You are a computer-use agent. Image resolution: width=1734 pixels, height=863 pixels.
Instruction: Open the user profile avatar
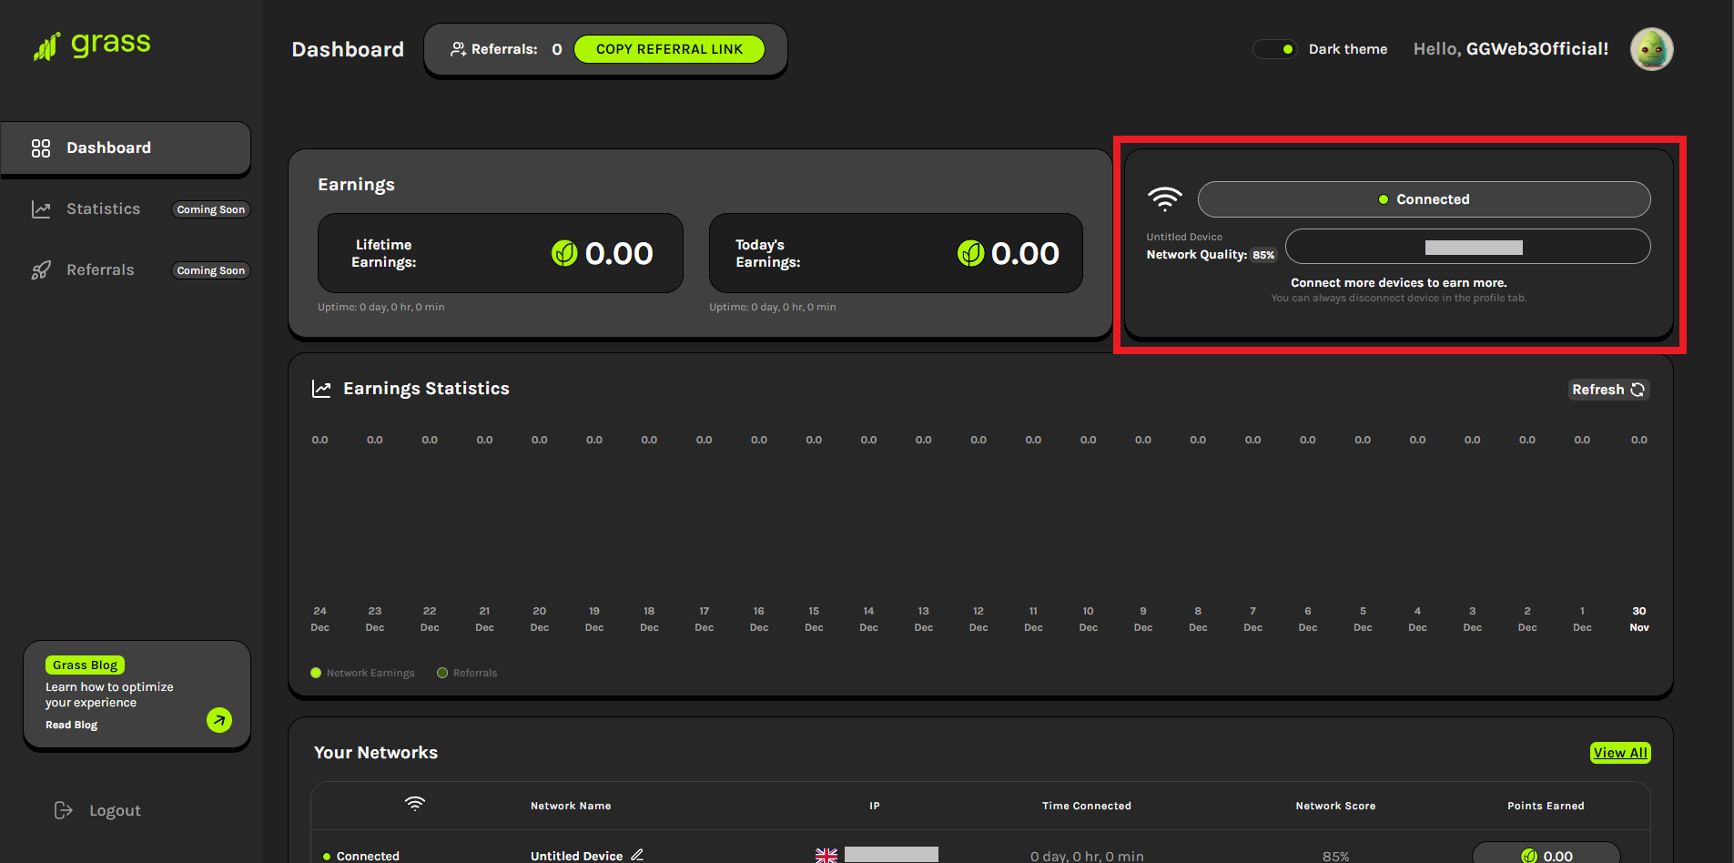(1651, 49)
